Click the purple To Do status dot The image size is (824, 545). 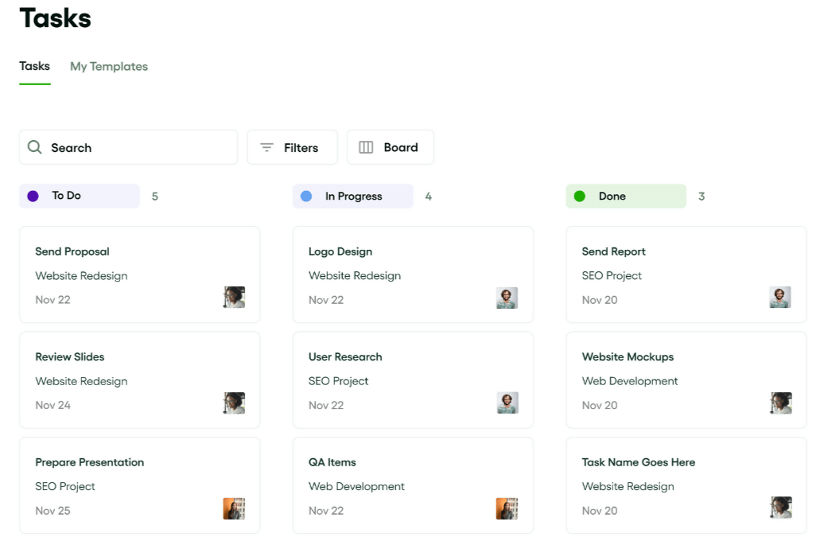[x=32, y=196]
